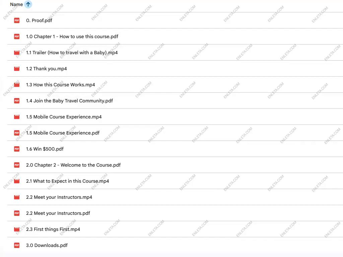Viewport: 343px width, 257px height.
Task: Open 1.0 Chapter 1 - How to use this course.pdf
Action: click(72, 36)
